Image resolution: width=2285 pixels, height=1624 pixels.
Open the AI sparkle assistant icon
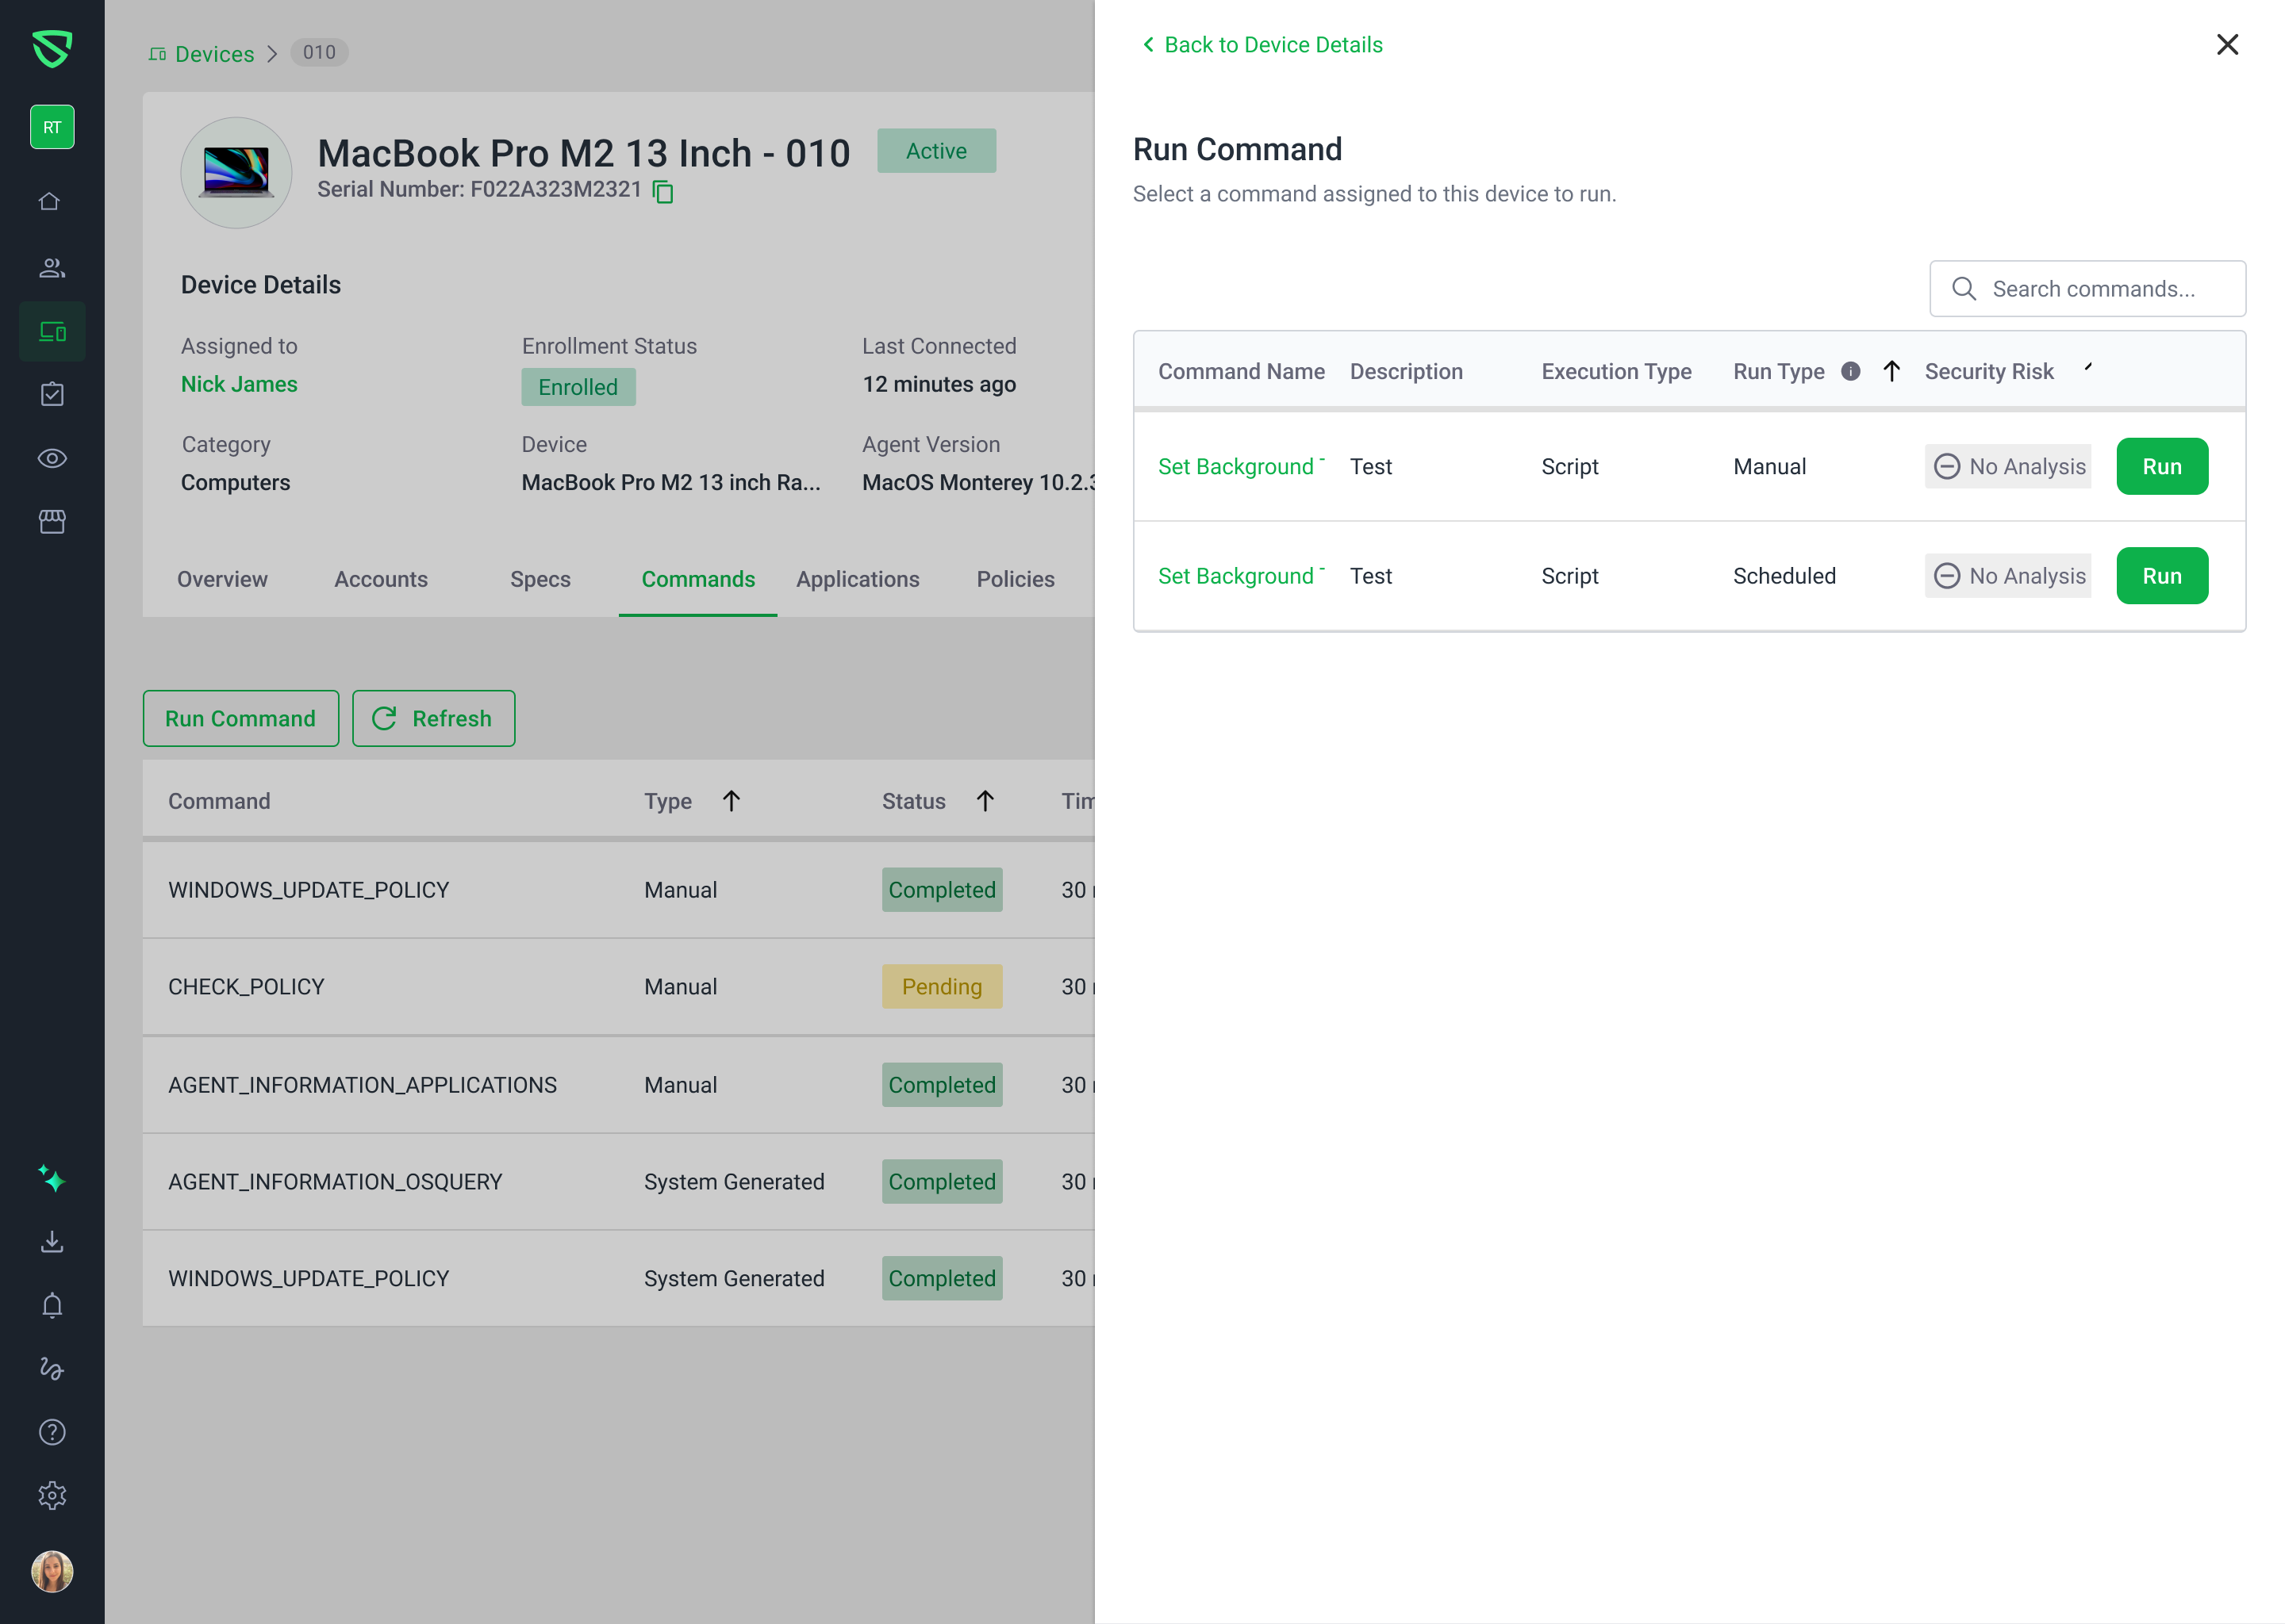point(52,1179)
